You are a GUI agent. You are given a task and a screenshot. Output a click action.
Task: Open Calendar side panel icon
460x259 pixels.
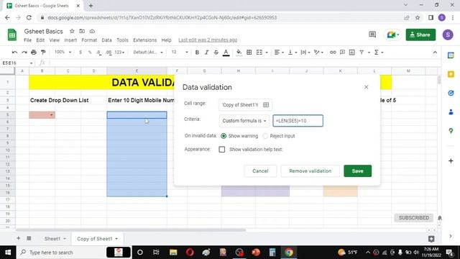click(451, 55)
